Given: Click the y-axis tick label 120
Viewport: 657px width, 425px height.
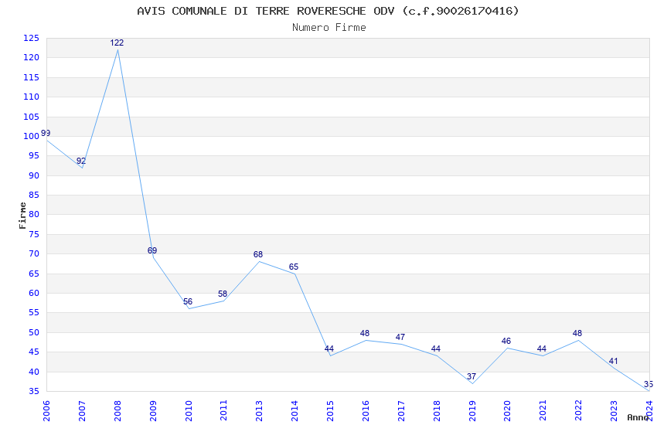Looking at the screenshot, I should click(x=32, y=58).
